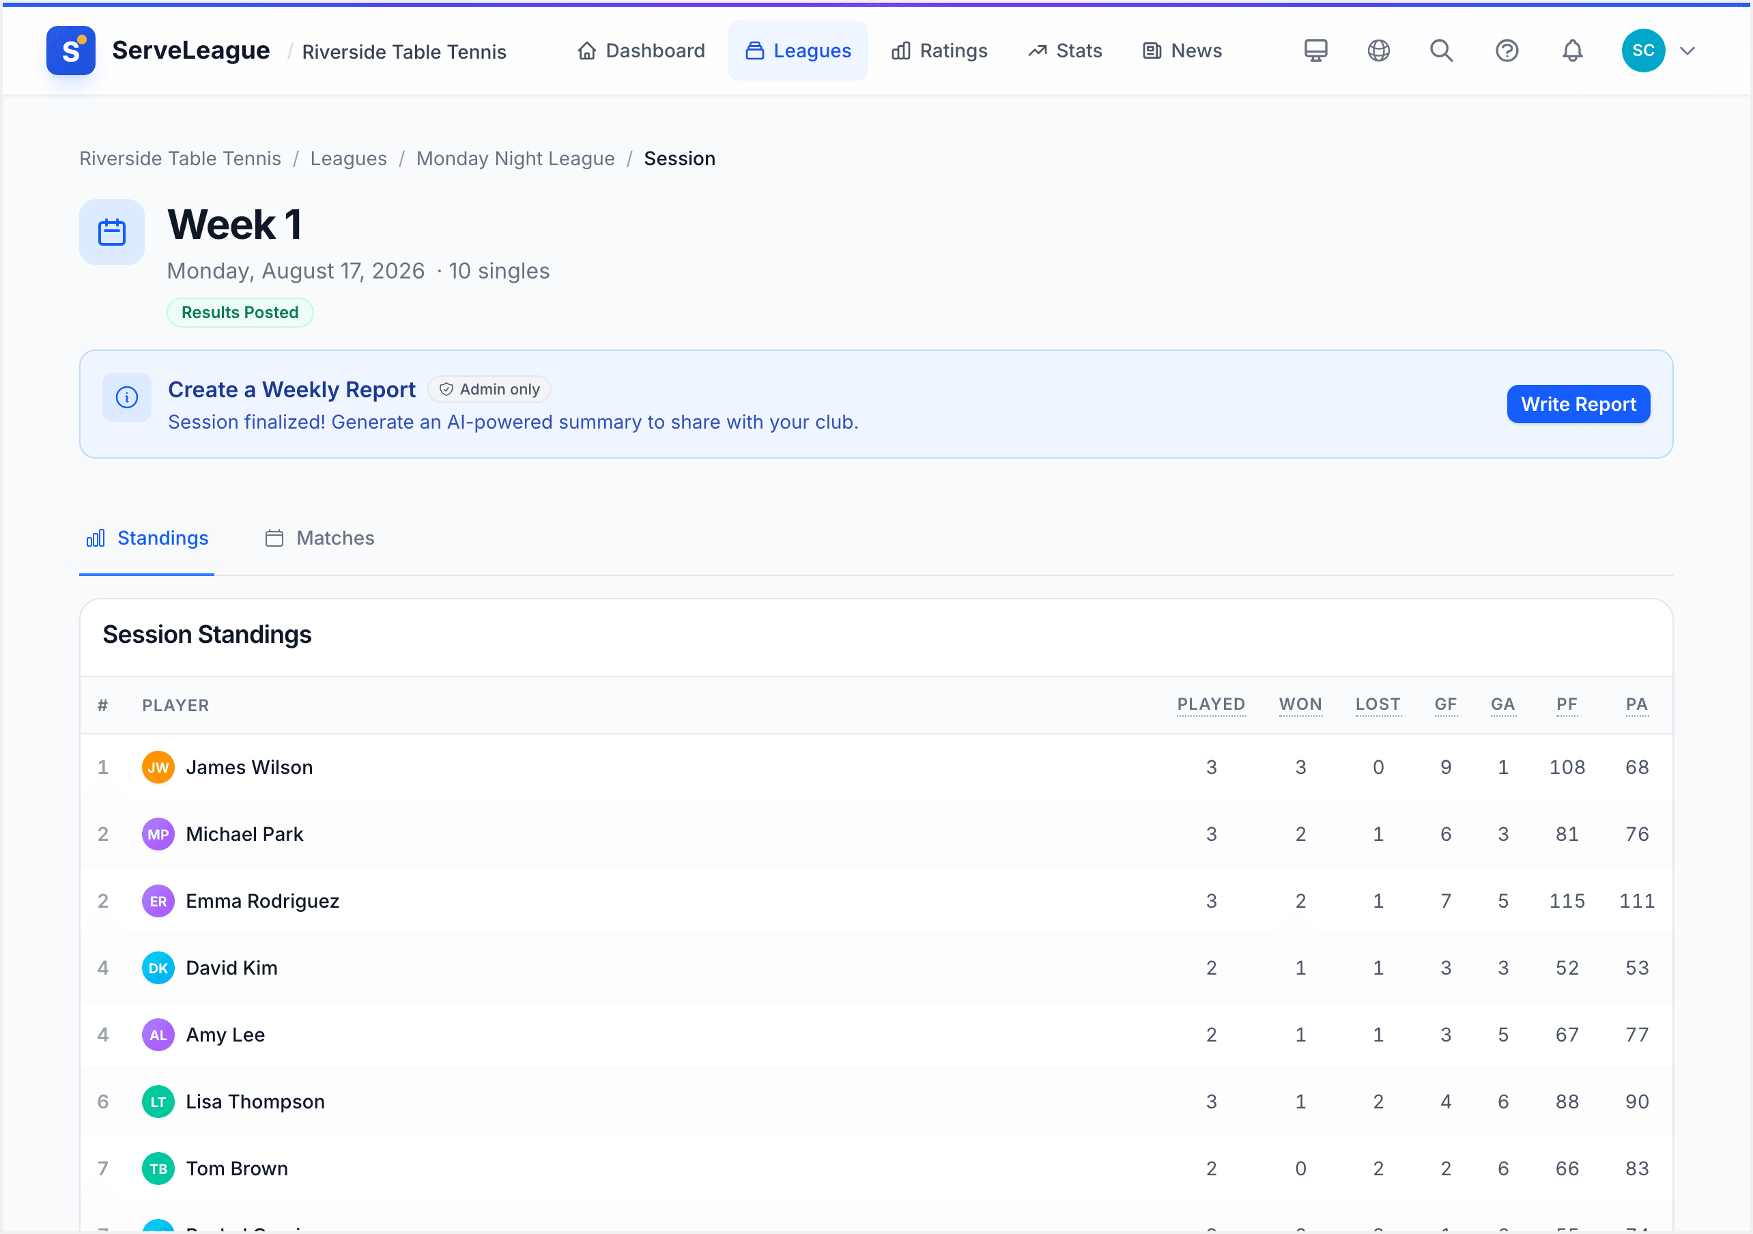Image resolution: width=1753 pixels, height=1234 pixels.
Task: Click James Wilson's JW avatar
Action: click(x=158, y=767)
